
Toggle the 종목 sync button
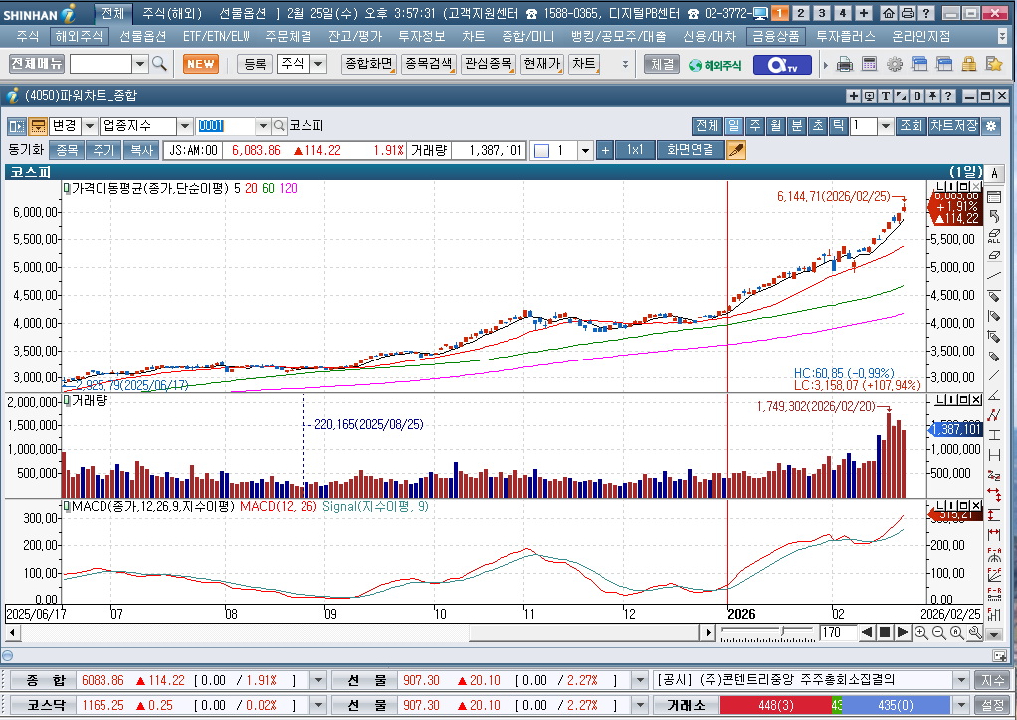[x=67, y=150]
